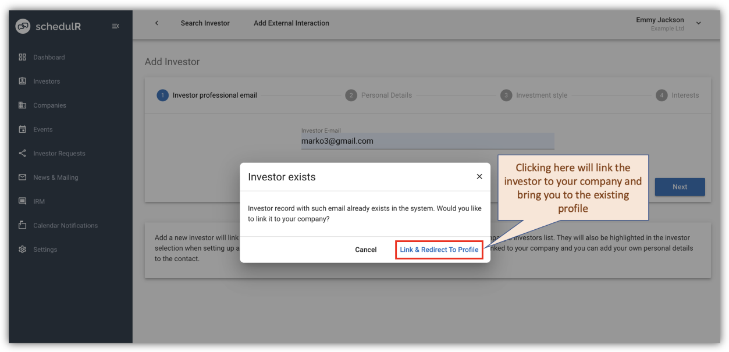Open the Emmy Jackson account dropdown

coord(698,24)
